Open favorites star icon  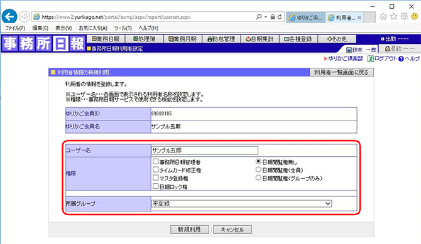(393, 17)
